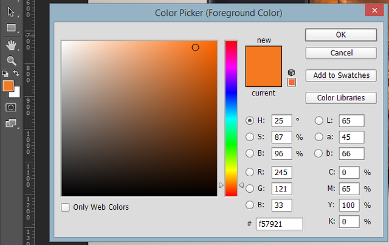Click OK to confirm the color
389x245 pixels.
point(341,35)
